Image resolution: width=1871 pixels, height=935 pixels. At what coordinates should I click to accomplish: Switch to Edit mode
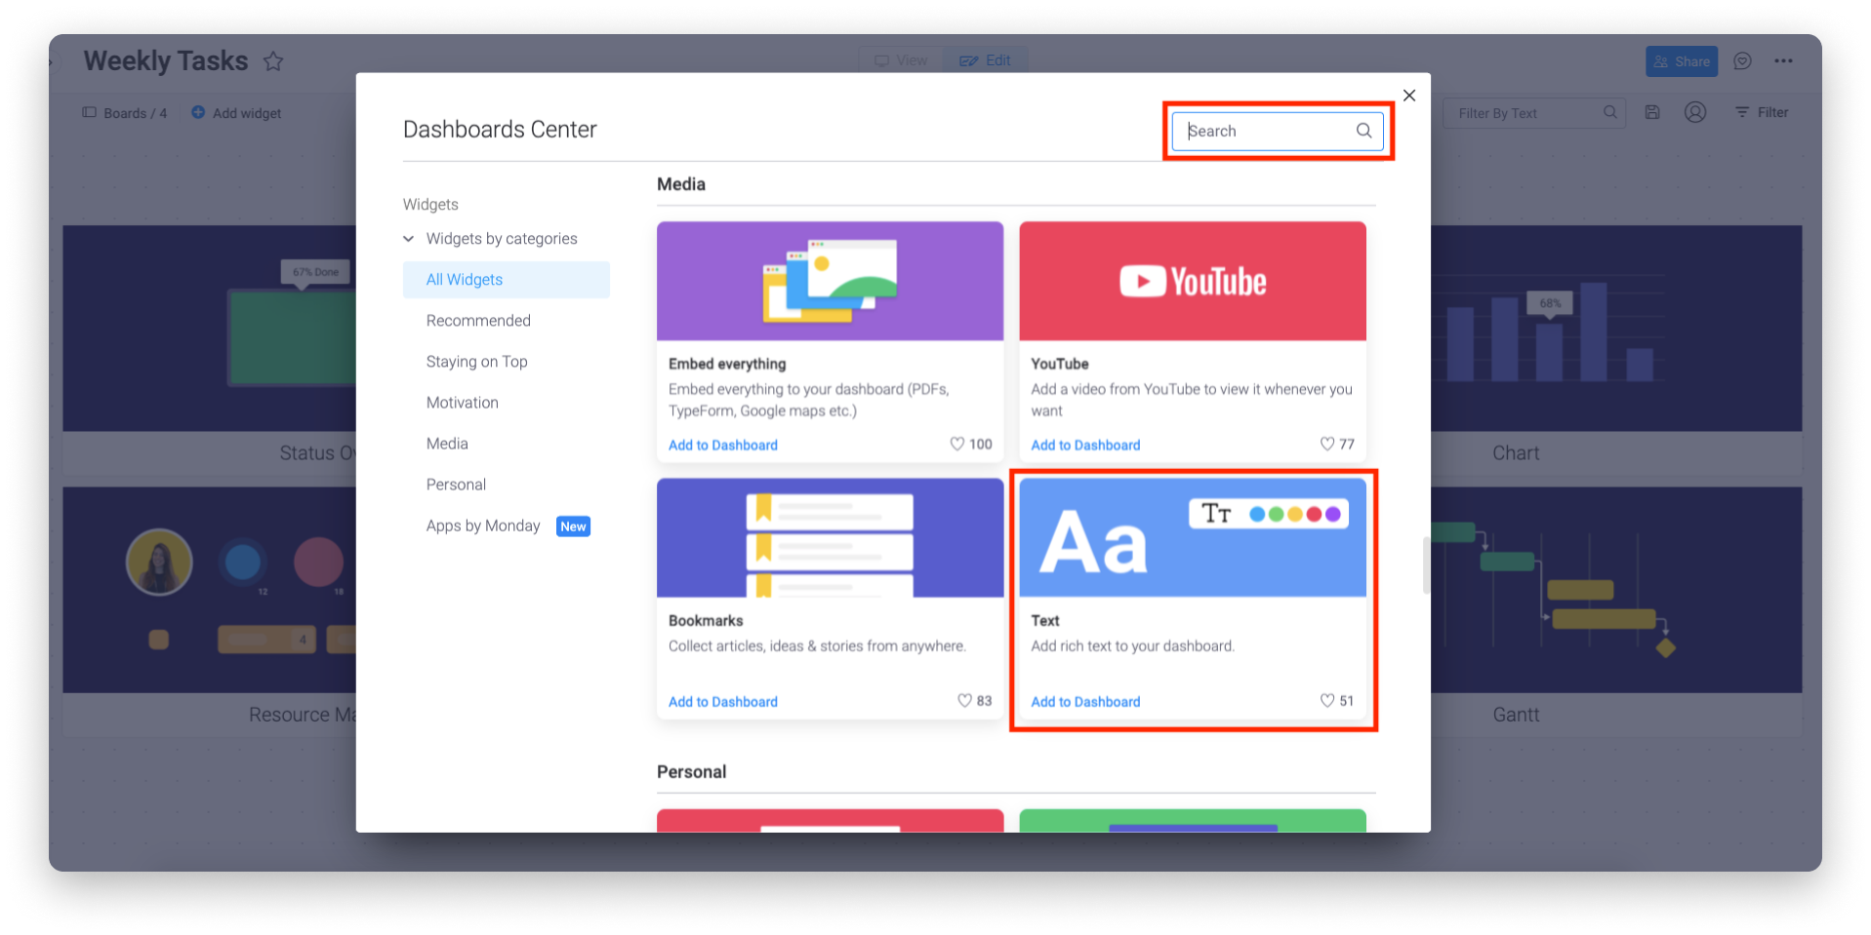tap(987, 59)
